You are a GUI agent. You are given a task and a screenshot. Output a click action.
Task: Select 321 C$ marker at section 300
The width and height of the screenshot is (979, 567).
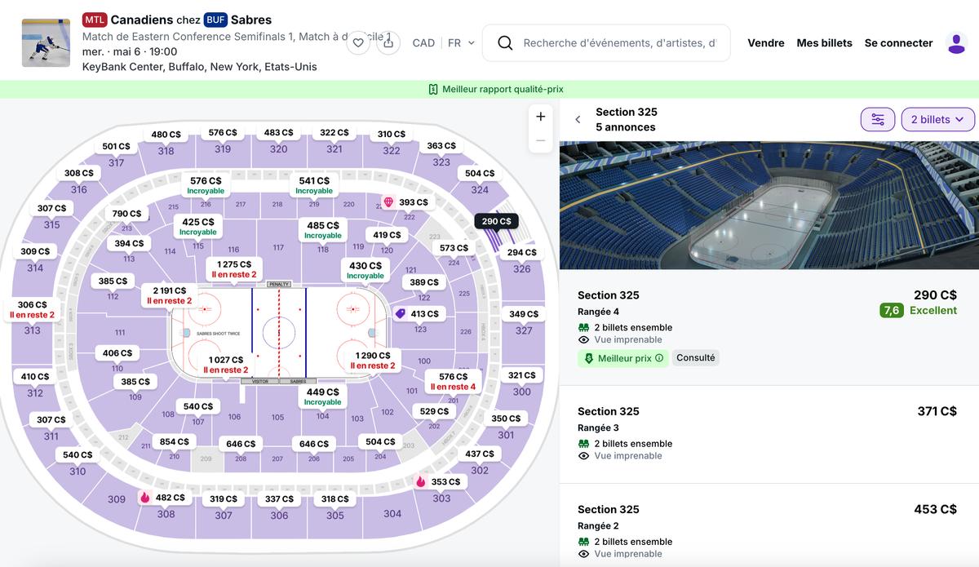(521, 374)
